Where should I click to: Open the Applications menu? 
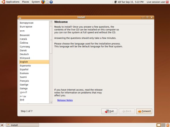pyautogui.click(x=10, y=2)
